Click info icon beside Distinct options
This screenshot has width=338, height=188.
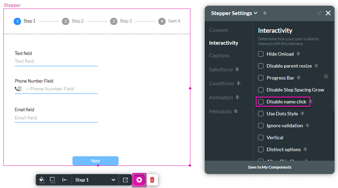click(305, 149)
